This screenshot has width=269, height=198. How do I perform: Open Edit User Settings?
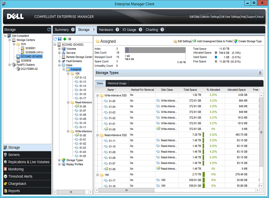point(230,17)
